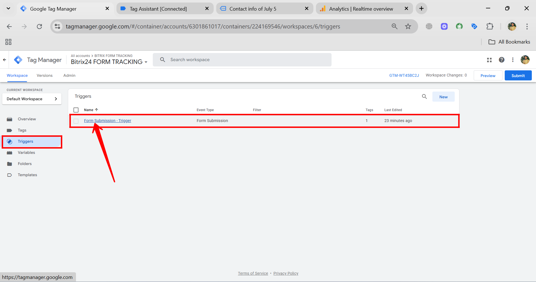Open the Triggers sidebar item
The width and height of the screenshot is (536, 282).
pyautogui.click(x=32, y=142)
